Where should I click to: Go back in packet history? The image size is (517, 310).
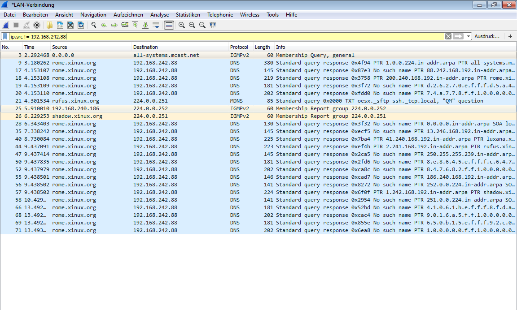pos(104,25)
